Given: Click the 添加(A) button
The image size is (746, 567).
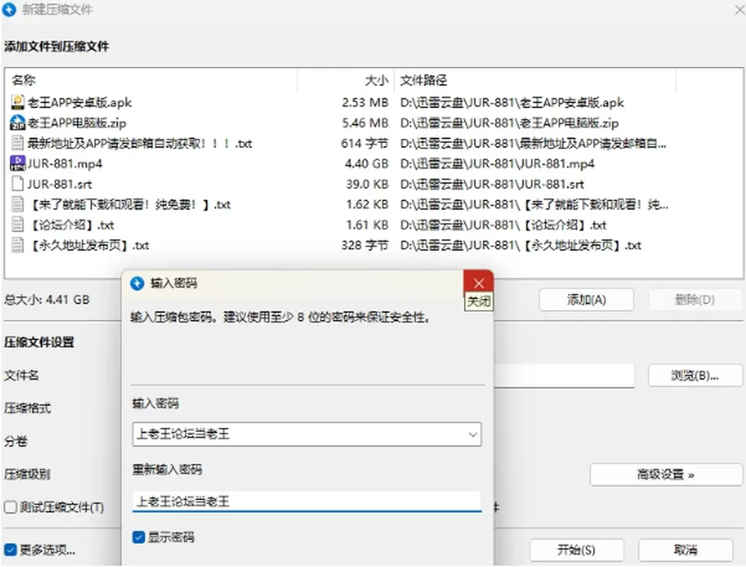Looking at the screenshot, I should click(x=586, y=300).
